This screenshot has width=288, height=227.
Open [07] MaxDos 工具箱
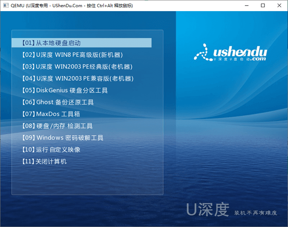tap(51, 114)
